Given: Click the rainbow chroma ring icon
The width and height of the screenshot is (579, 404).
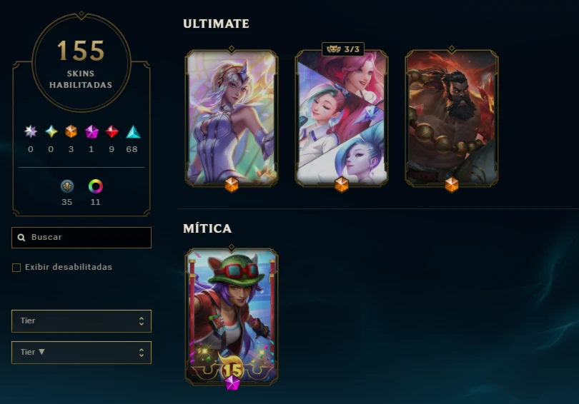Looking at the screenshot, I should point(96,186).
